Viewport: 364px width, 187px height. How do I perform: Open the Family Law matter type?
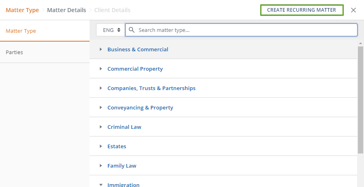coord(122,166)
